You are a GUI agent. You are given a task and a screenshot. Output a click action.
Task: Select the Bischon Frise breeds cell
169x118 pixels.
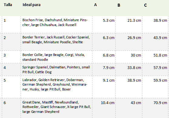(x=56, y=25)
